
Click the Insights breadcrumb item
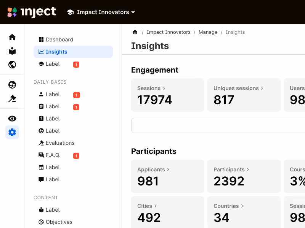[x=235, y=32]
